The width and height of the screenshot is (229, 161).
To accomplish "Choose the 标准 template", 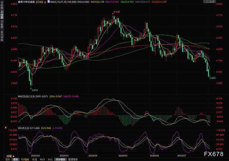I will tap(35, 159).
